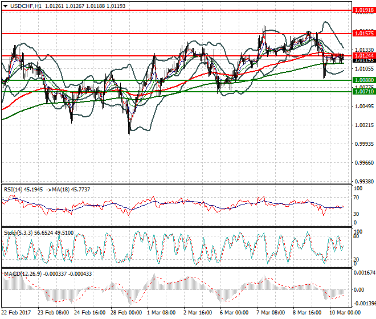
Task: Select the 1.00710 green support level label
Action: click(364, 91)
